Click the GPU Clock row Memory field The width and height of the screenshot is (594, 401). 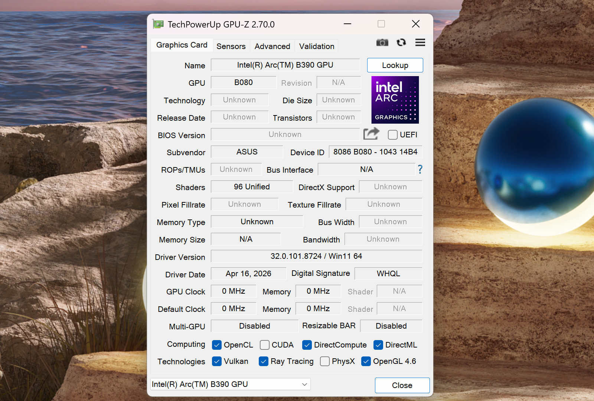click(x=318, y=291)
